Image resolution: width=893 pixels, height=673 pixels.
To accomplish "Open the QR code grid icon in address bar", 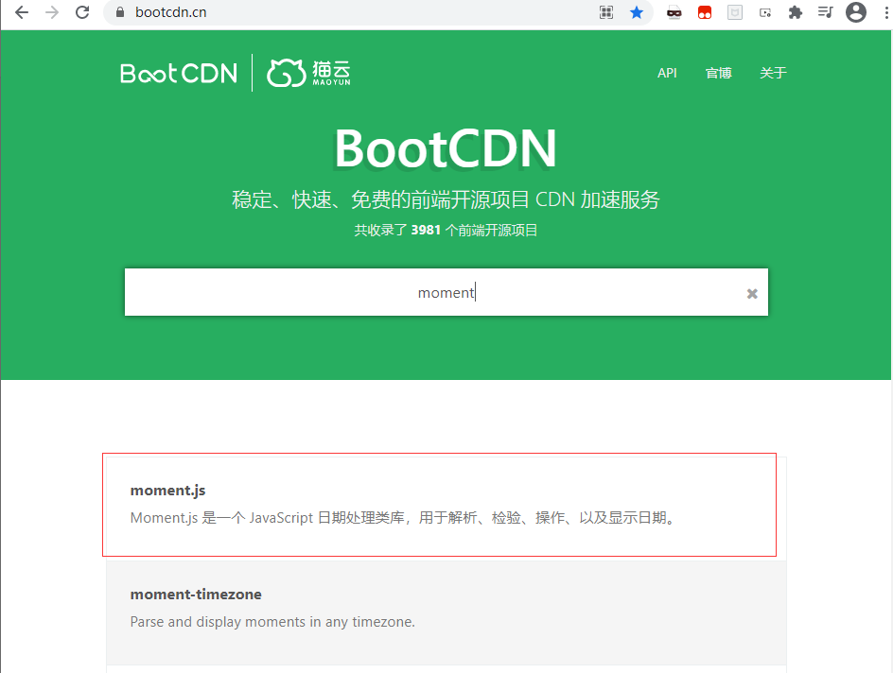I will point(606,12).
